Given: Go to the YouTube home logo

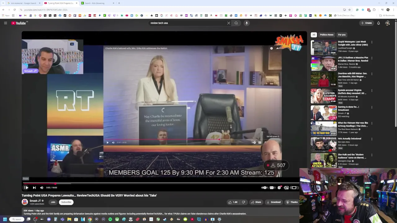Looking at the screenshot, I should click(19, 23).
